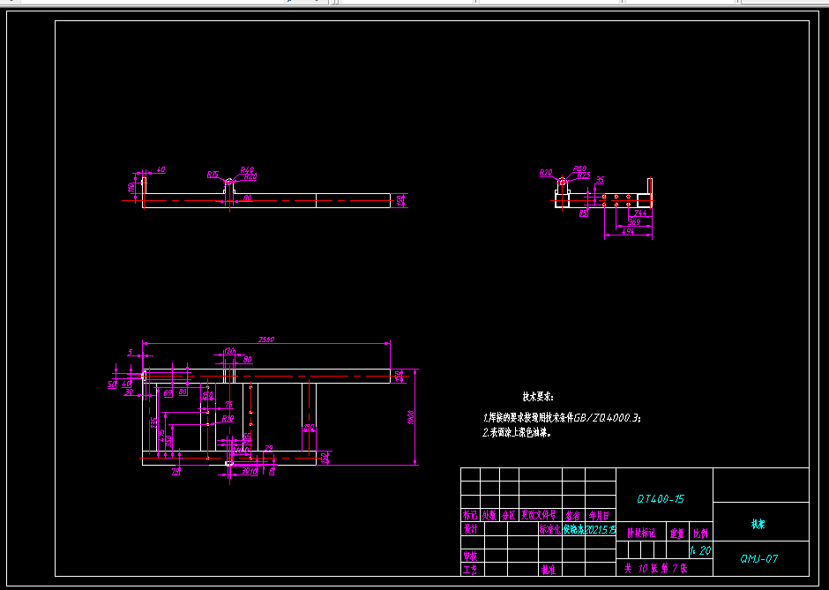Viewport: 829px width, 590px height.
Task: Select the 分区 column header
Action: click(509, 515)
